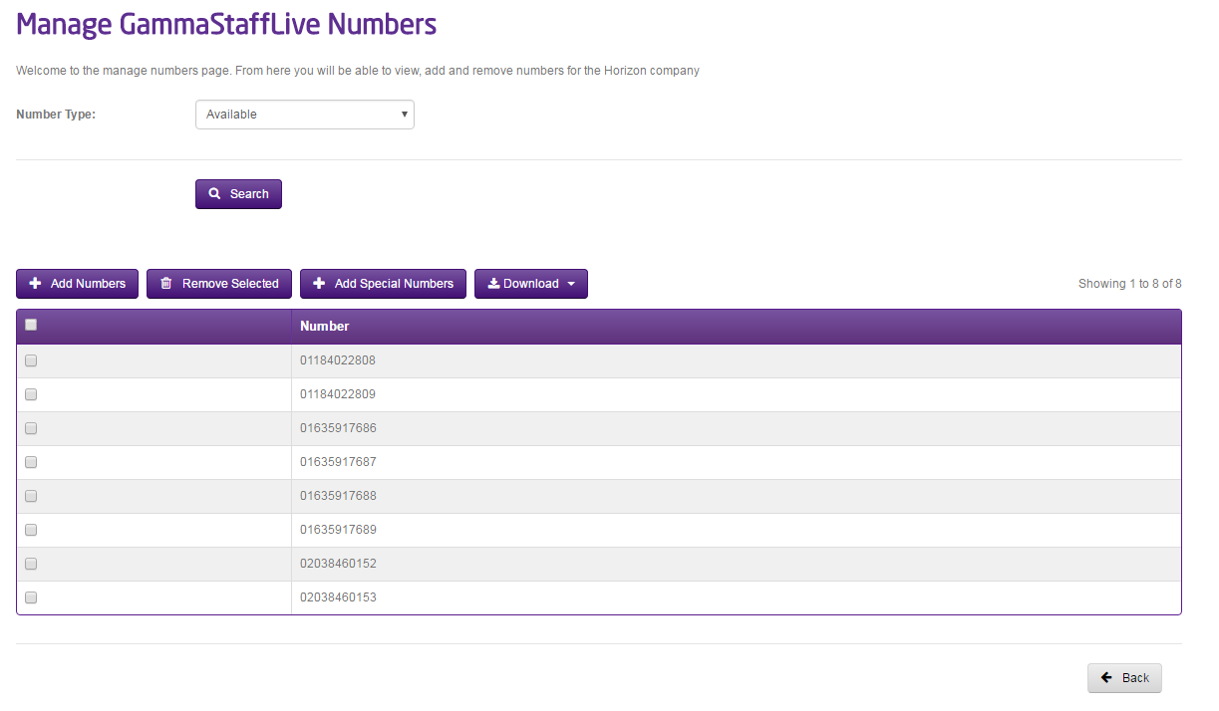The width and height of the screenshot is (1219, 711).
Task: Toggle the select-all checkbox in table header
Action: coord(31,325)
